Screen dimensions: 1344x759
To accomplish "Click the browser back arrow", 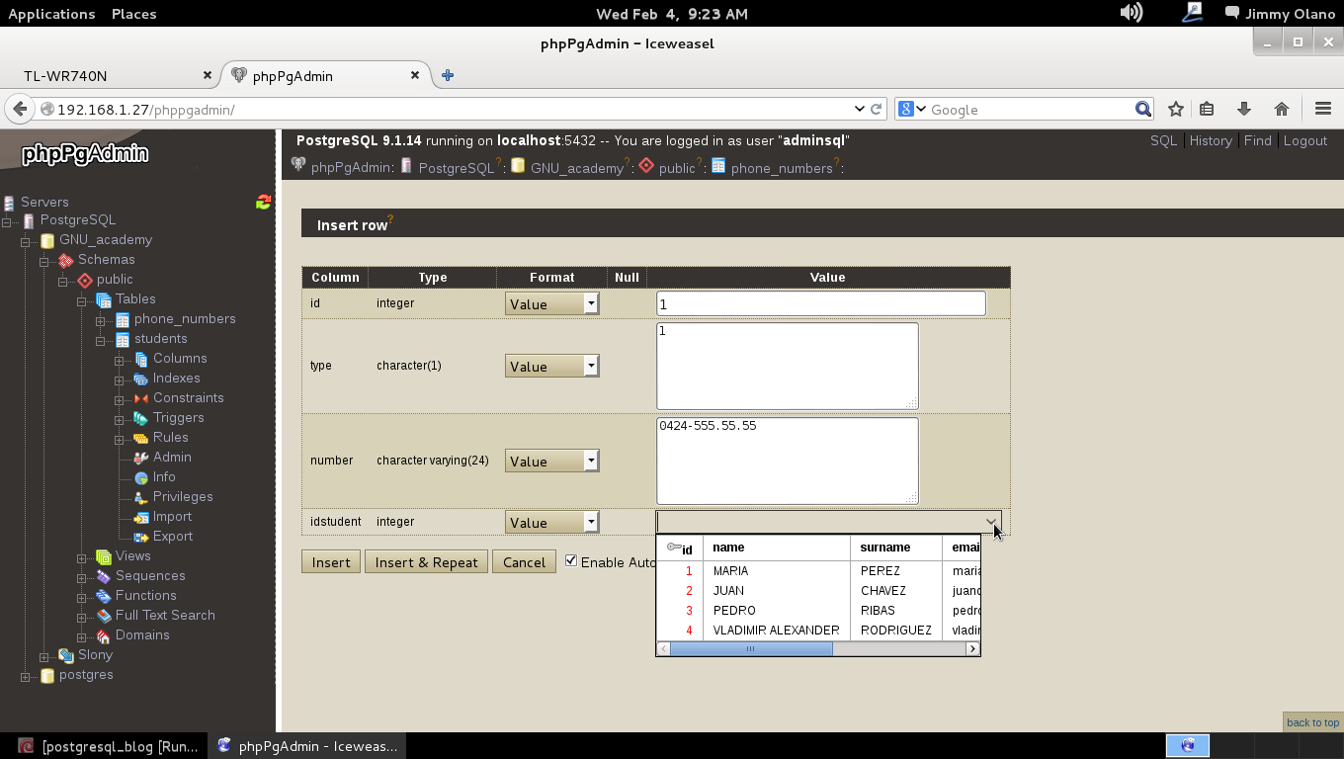I will tap(20, 109).
